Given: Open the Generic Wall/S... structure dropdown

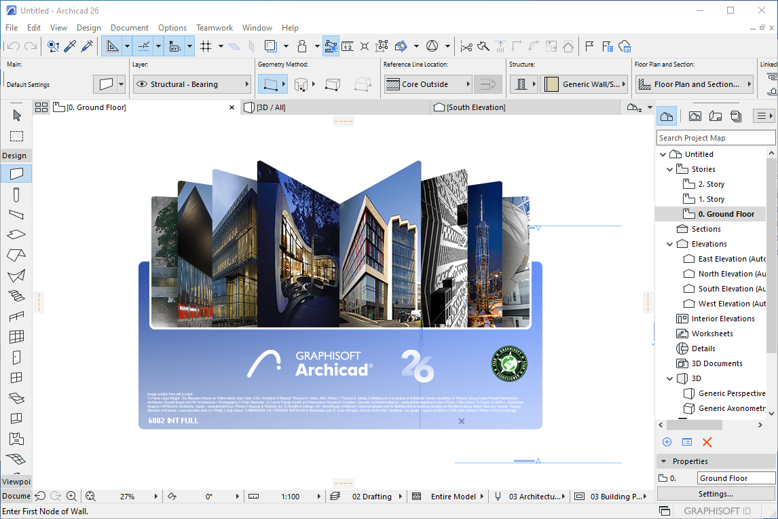Looking at the screenshot, I should (x=584, y=84).
